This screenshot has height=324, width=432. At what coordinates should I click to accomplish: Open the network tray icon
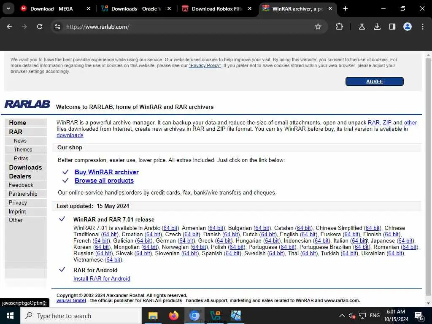362,316
